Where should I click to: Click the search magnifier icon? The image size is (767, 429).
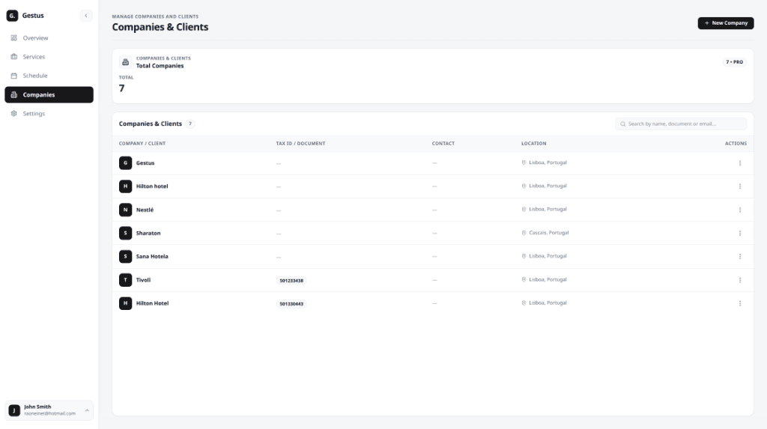tap(622, 124)
